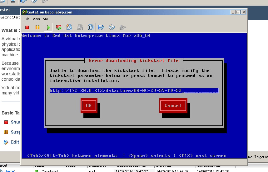Reset the virtual machine via reset icon

pos(59,28)
